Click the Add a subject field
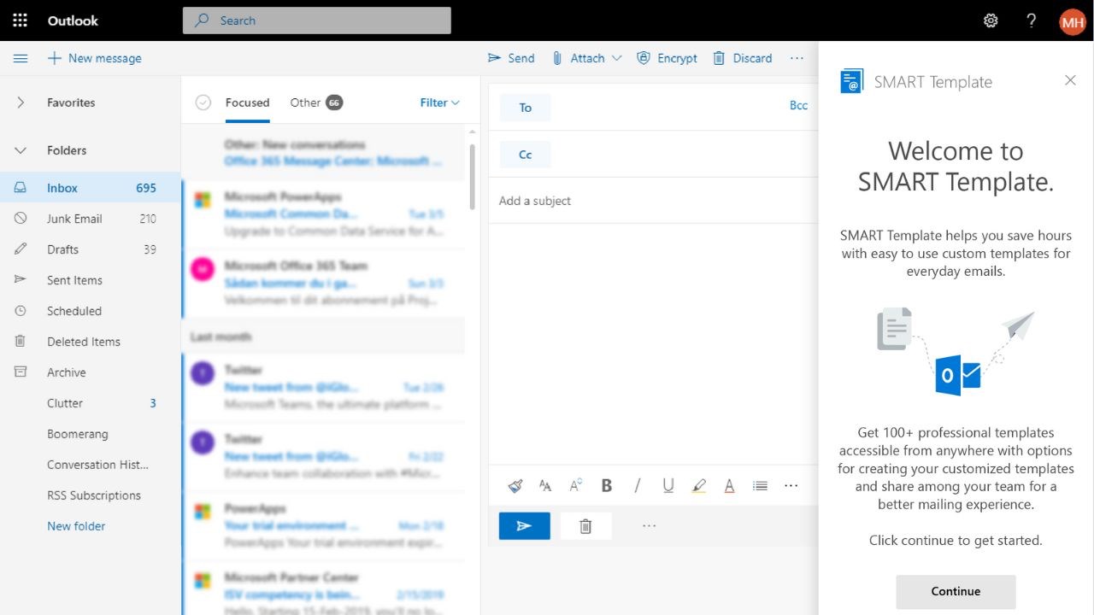The image size is (1094, 615). [654, 201]
